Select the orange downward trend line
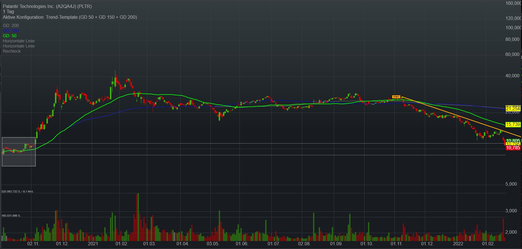Image resolution: width=522 pixels, height=249 pixels. point(461,117)
